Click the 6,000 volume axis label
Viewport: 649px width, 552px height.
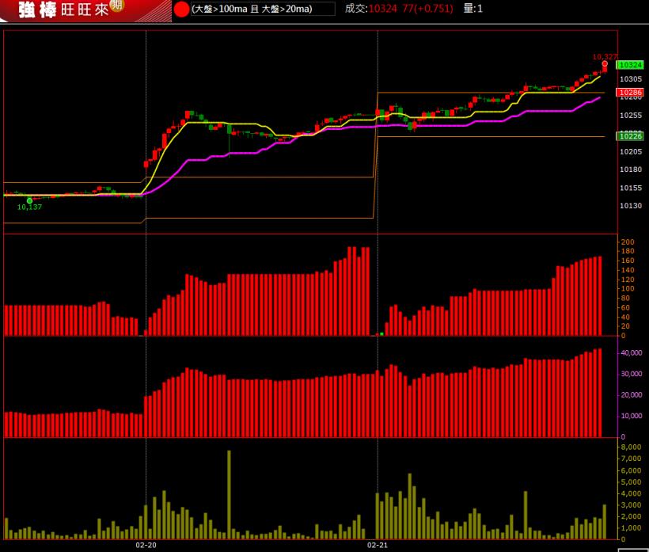tap(631, 470)
